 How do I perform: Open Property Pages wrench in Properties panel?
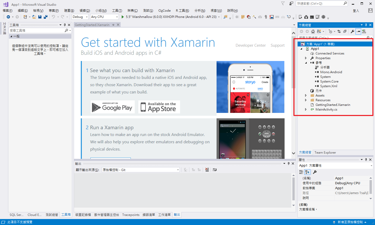click(315, 172)
